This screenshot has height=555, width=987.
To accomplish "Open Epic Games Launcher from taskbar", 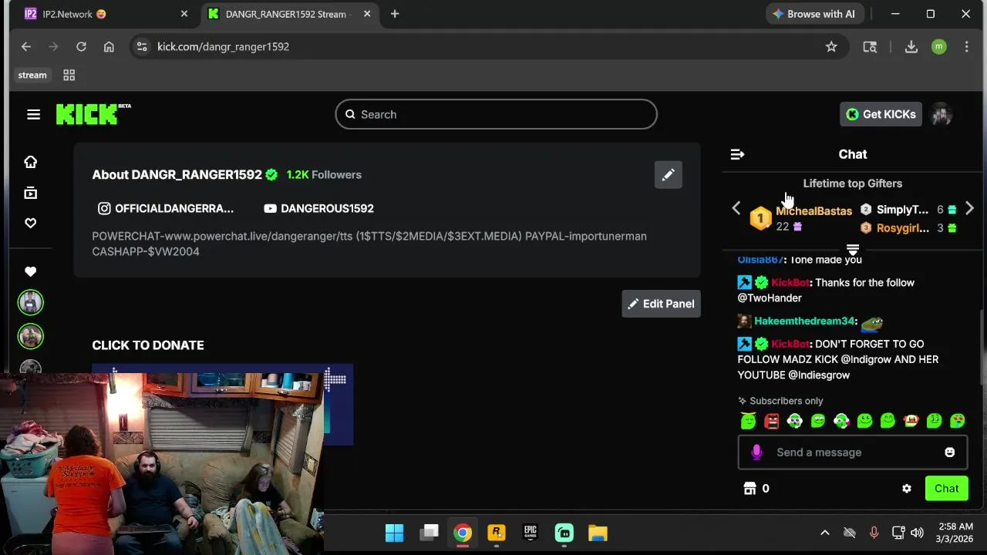I will point(530,533).
